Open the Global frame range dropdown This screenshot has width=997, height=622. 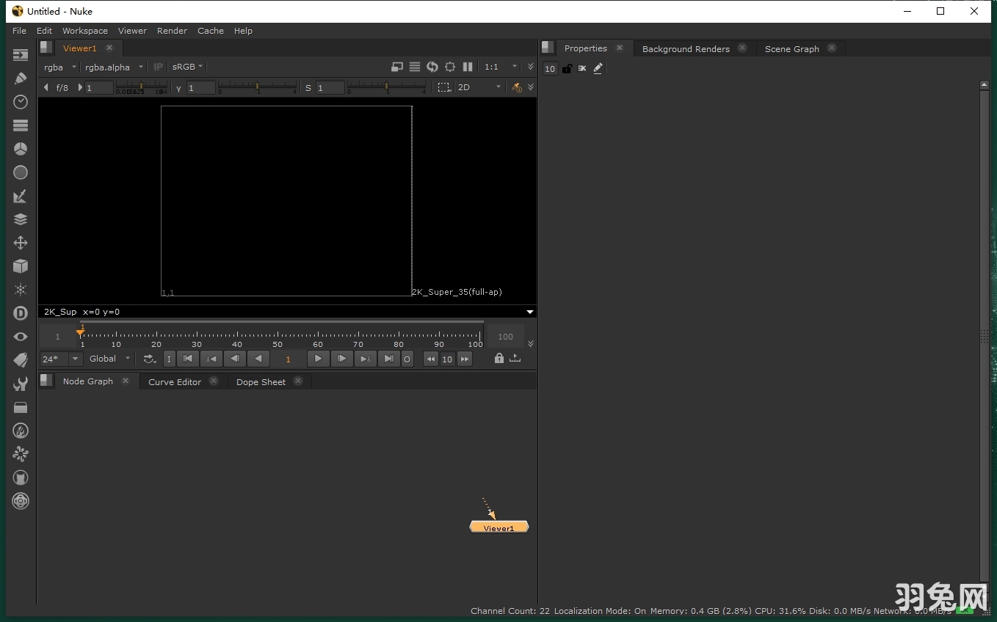pos(109,359)
